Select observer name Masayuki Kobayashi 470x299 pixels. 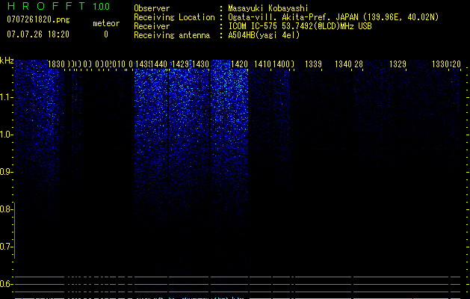tap(268, 8)
